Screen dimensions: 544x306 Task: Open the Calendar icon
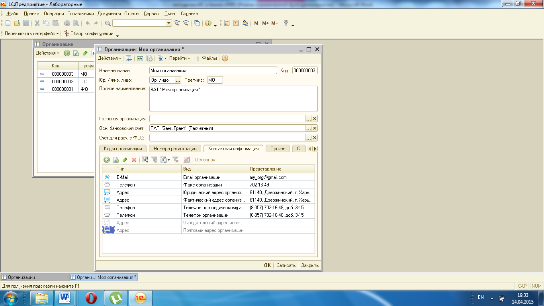tap(236, 23)
